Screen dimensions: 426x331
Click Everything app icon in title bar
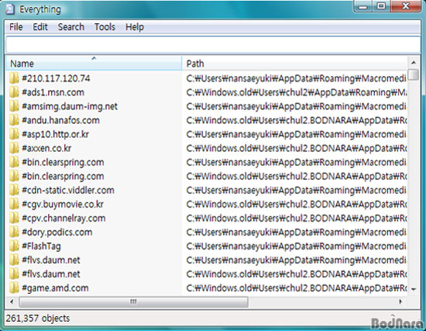[x=10, y=9]
